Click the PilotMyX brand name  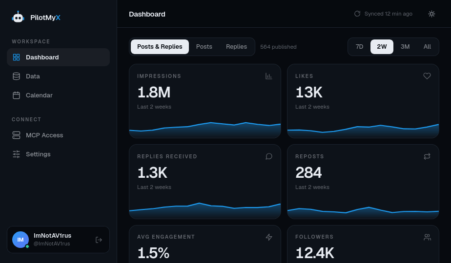pyautogui.click(x=45, y=18)
